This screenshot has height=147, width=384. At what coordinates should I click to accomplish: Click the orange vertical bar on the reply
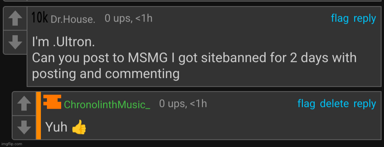coord(38,115)
